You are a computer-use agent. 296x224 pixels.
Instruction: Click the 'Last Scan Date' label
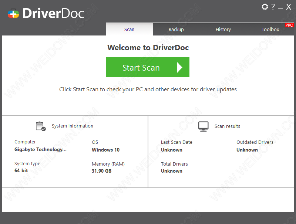[176, 142]
